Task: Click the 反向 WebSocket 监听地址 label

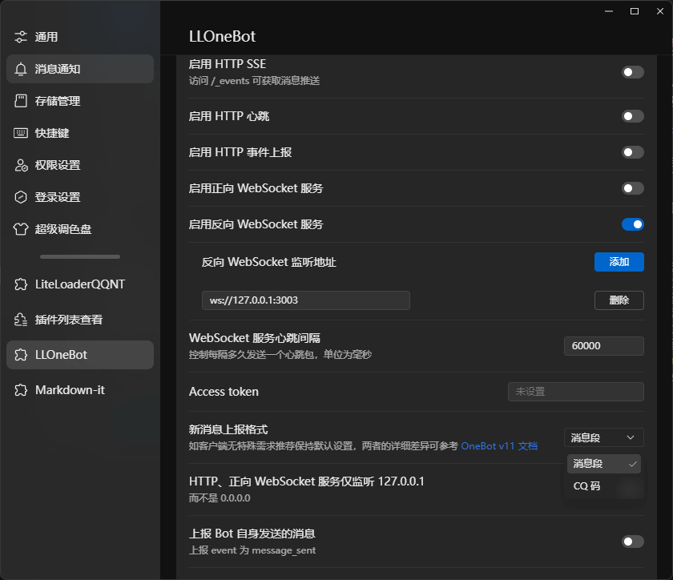Action: [x=268, y=262]
